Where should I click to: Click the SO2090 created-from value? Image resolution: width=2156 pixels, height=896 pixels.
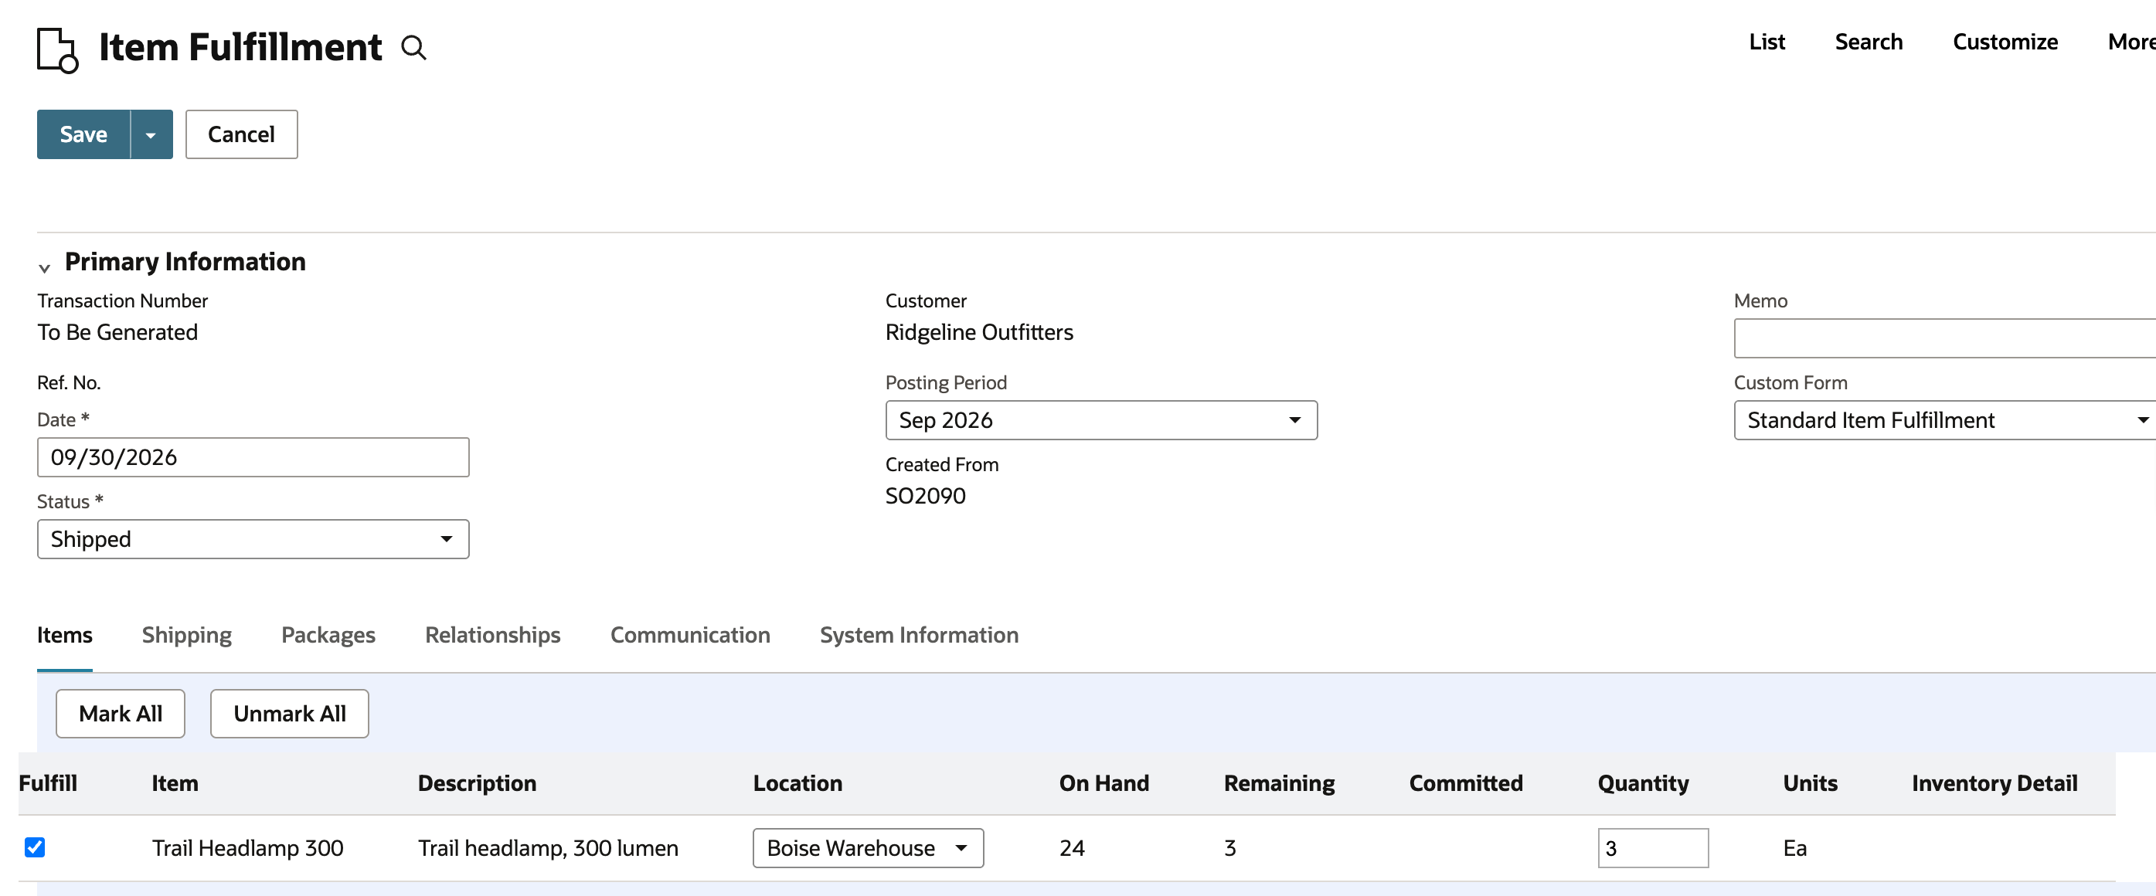[925, 496]
